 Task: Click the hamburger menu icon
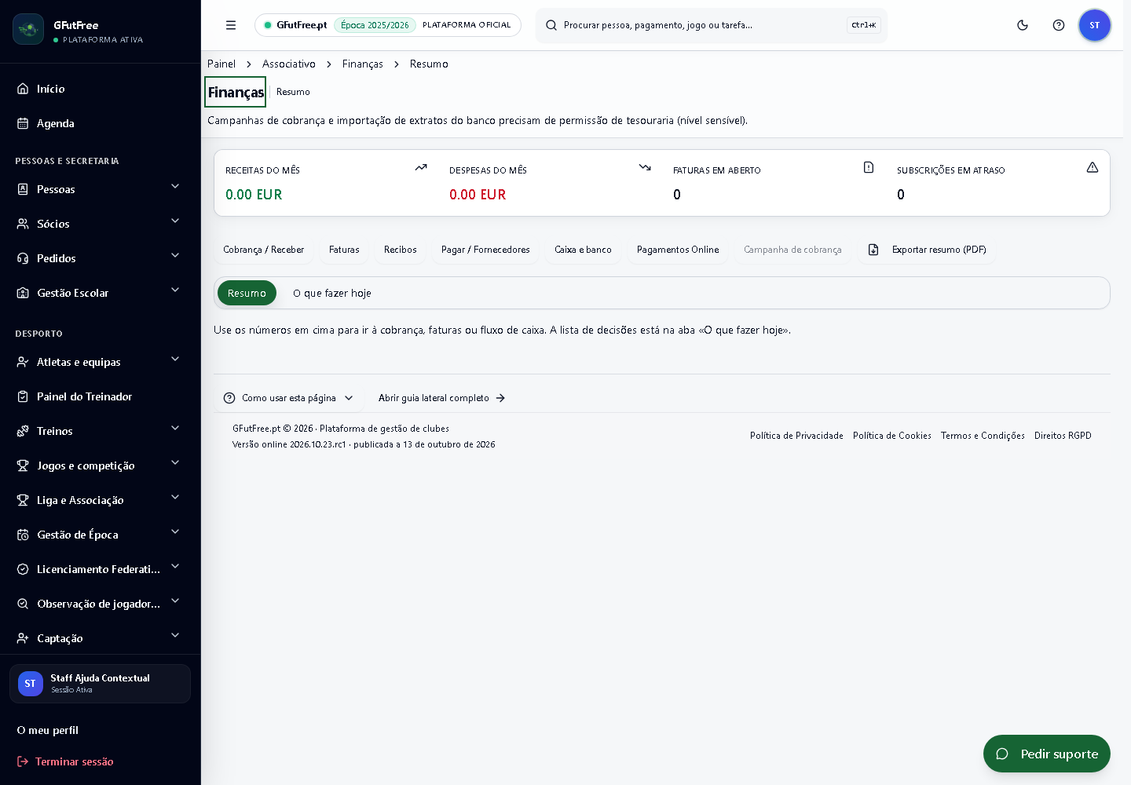click(x=231, y=25)
